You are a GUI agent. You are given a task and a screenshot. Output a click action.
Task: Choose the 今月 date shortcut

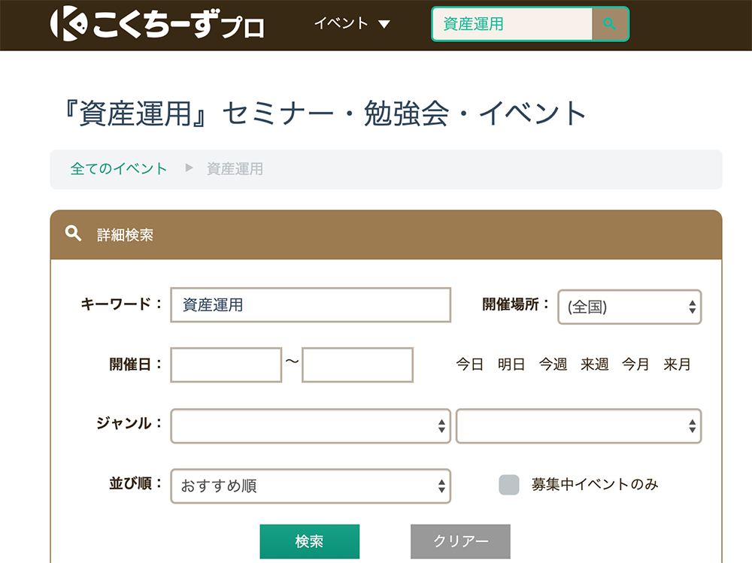(x=635, y=365)
